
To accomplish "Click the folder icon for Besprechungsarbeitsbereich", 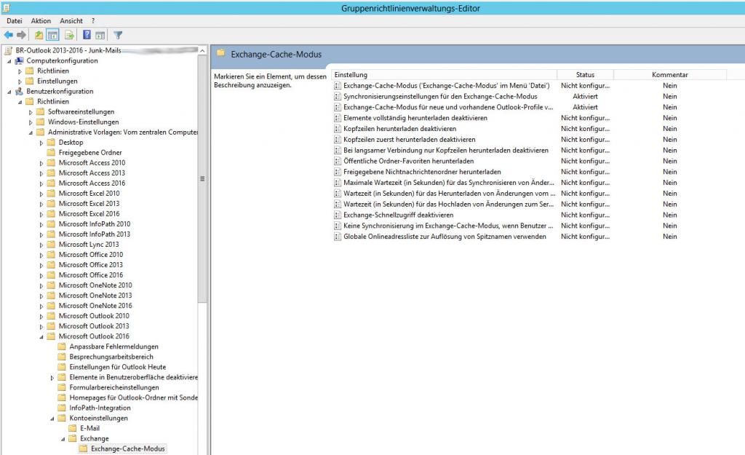I will tap(62, 357).
